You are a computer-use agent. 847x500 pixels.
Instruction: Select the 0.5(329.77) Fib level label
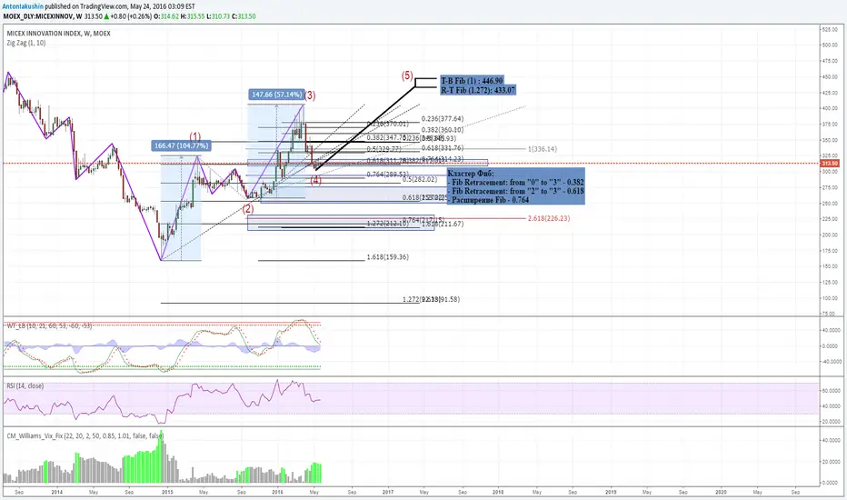(x=384, y=149)
